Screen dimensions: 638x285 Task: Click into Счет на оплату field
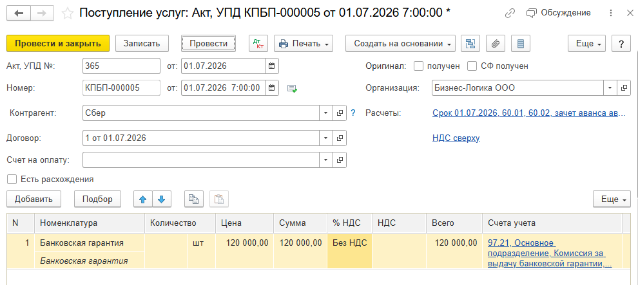tap(201, 160)
